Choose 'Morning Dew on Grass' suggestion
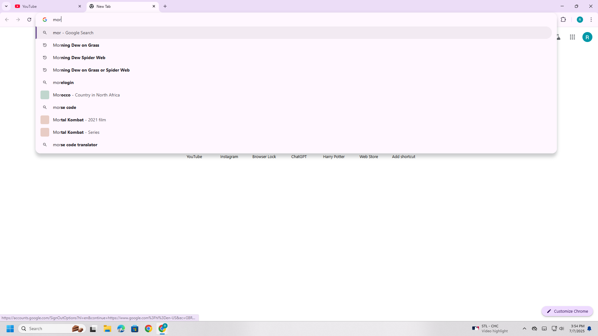598x336 pixels. (294, 45)
